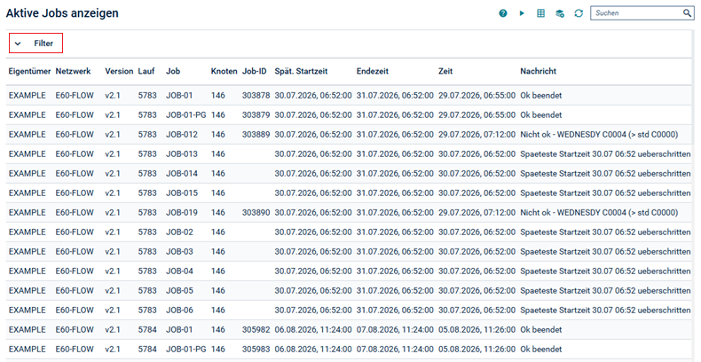Viewport: 701px width, 362px height.
Task: Click job name JOB-06
Action: [180, 311]
